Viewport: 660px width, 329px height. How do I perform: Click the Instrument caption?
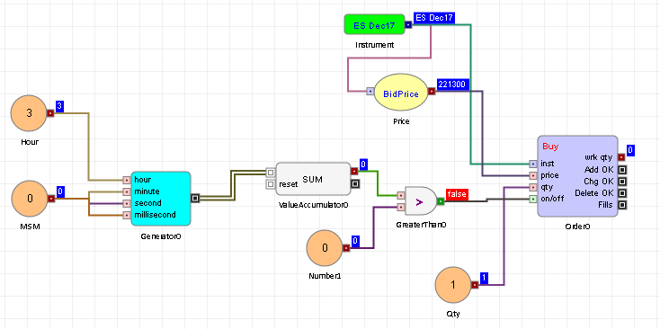[375, 45]
